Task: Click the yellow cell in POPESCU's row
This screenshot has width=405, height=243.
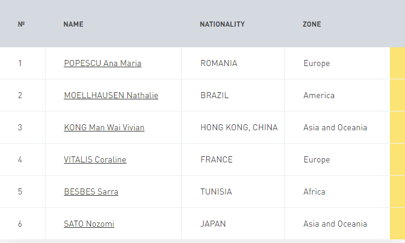Action: point(397,63)
